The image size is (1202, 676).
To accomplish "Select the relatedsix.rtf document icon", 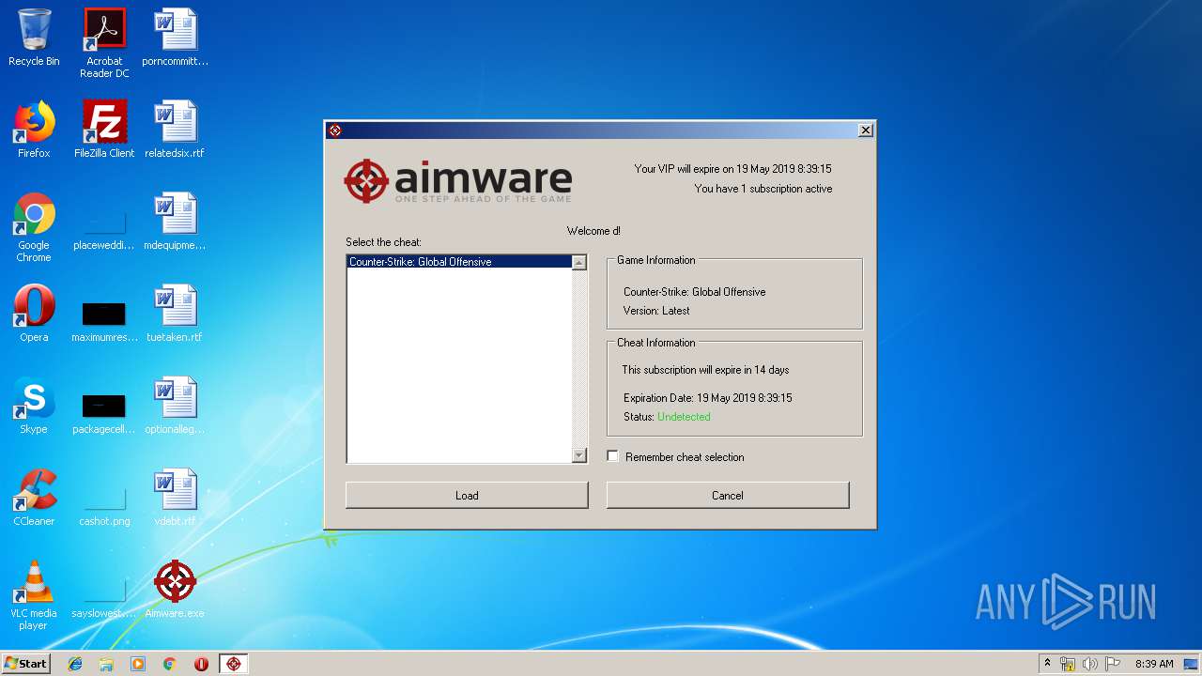I will coord(176,130).
